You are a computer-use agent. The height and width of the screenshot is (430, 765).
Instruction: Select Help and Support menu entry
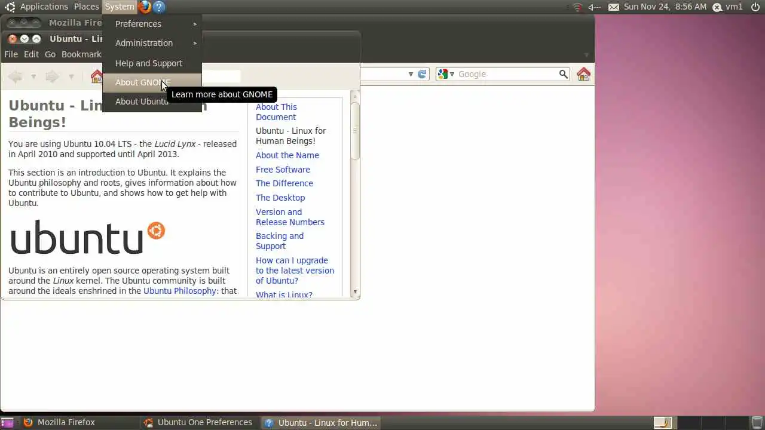(152, 63)
